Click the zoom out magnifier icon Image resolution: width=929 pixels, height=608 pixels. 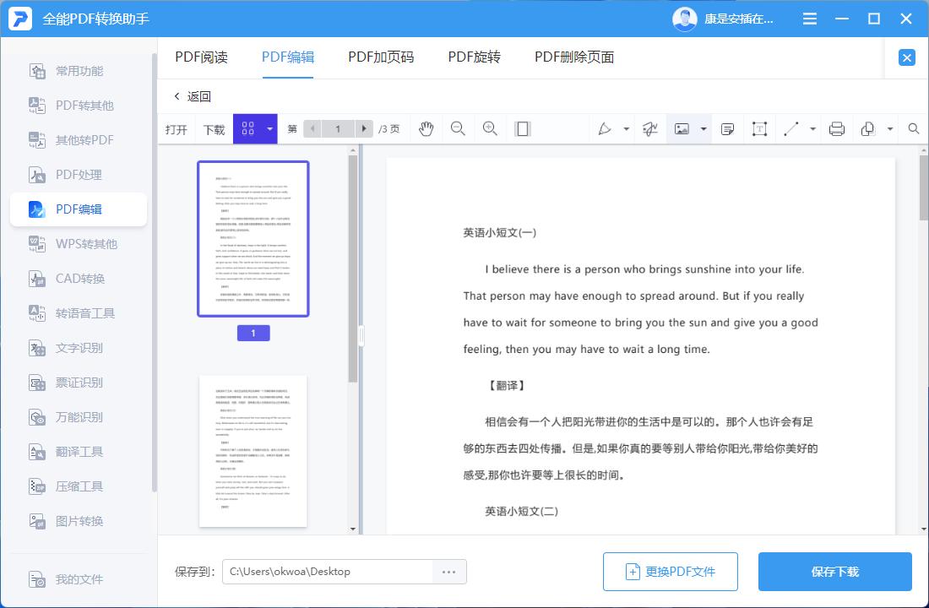click(x=456, y=128)
